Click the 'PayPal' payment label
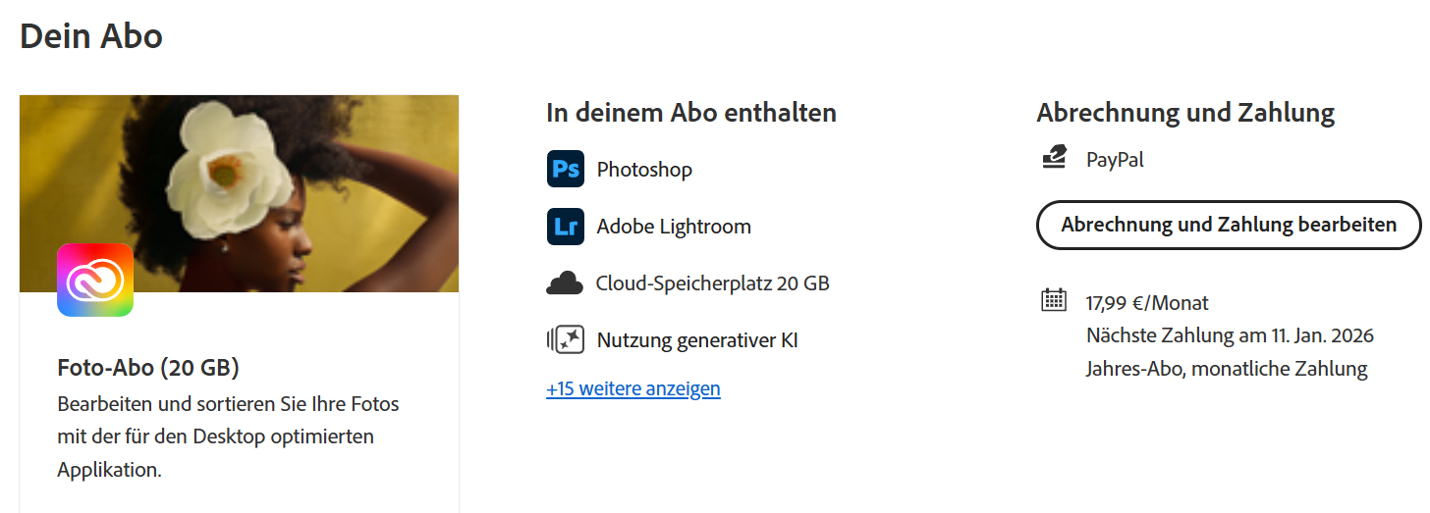 1115,159
